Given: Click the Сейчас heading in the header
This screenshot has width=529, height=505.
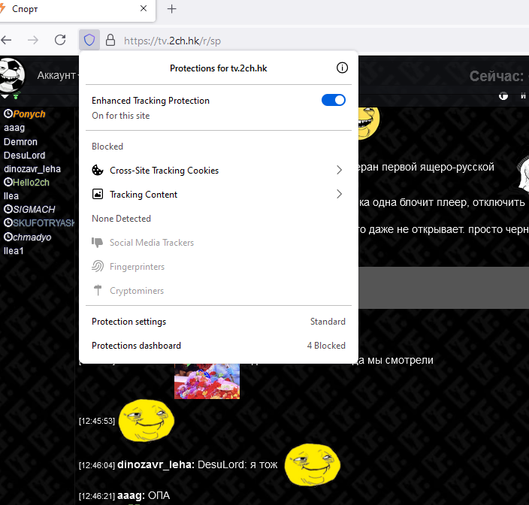Looking at the screenshot, I should tap(496, 76).
